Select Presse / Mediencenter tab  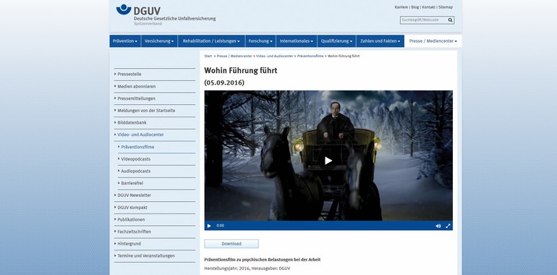433,41
